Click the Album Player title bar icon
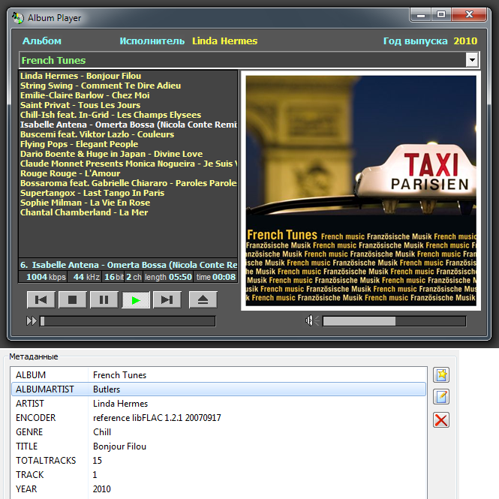The image size is (499, 499). click(x=18, y=17)
